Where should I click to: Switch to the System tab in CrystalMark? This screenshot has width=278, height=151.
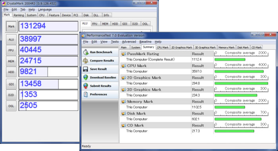point(31,15)
